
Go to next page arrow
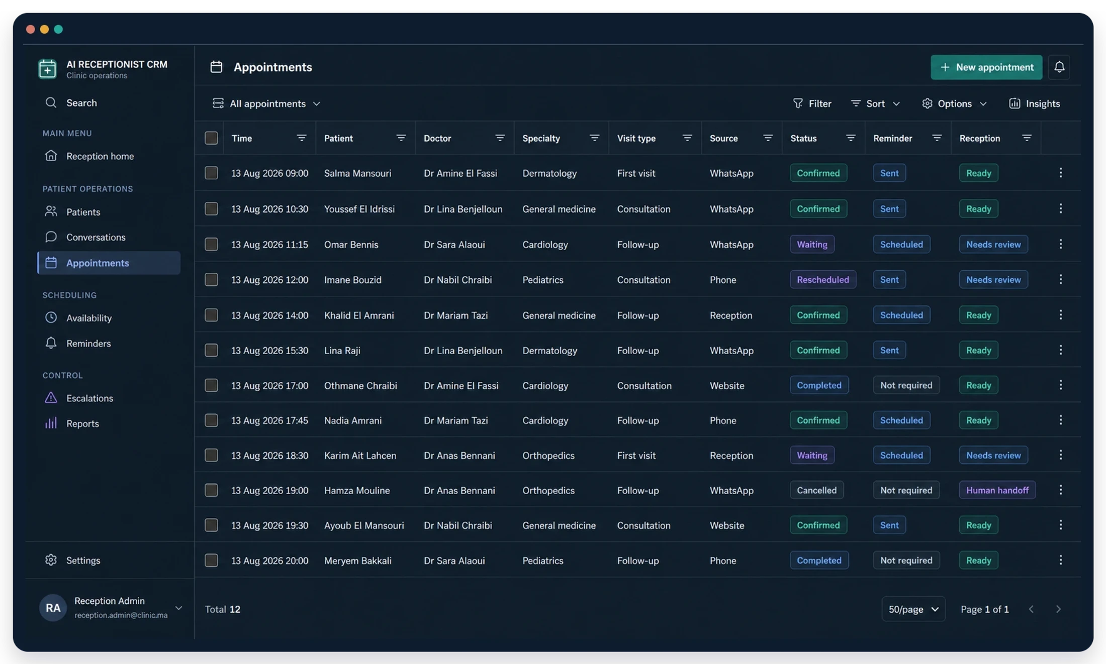tap(1058, 609)
